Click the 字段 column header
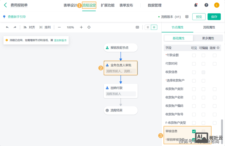Image resolution: width=225 pixels, height=146 pixels. [169, 48]
